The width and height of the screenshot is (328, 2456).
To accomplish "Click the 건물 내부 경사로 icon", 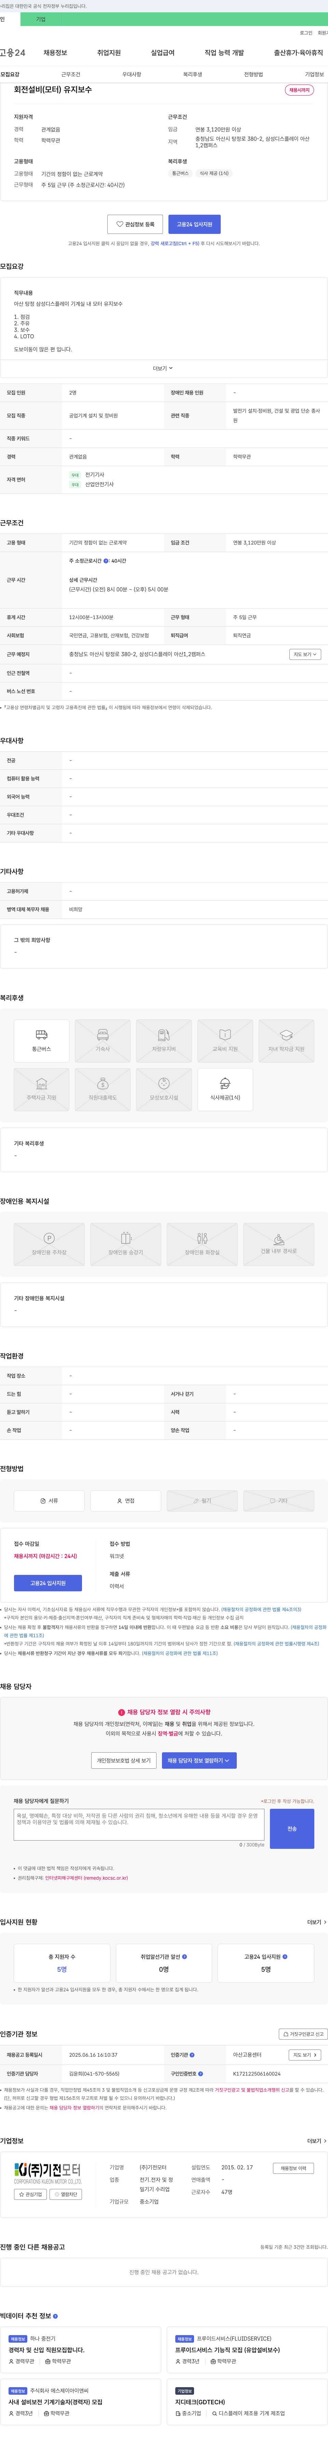I will click(278, 1244).
